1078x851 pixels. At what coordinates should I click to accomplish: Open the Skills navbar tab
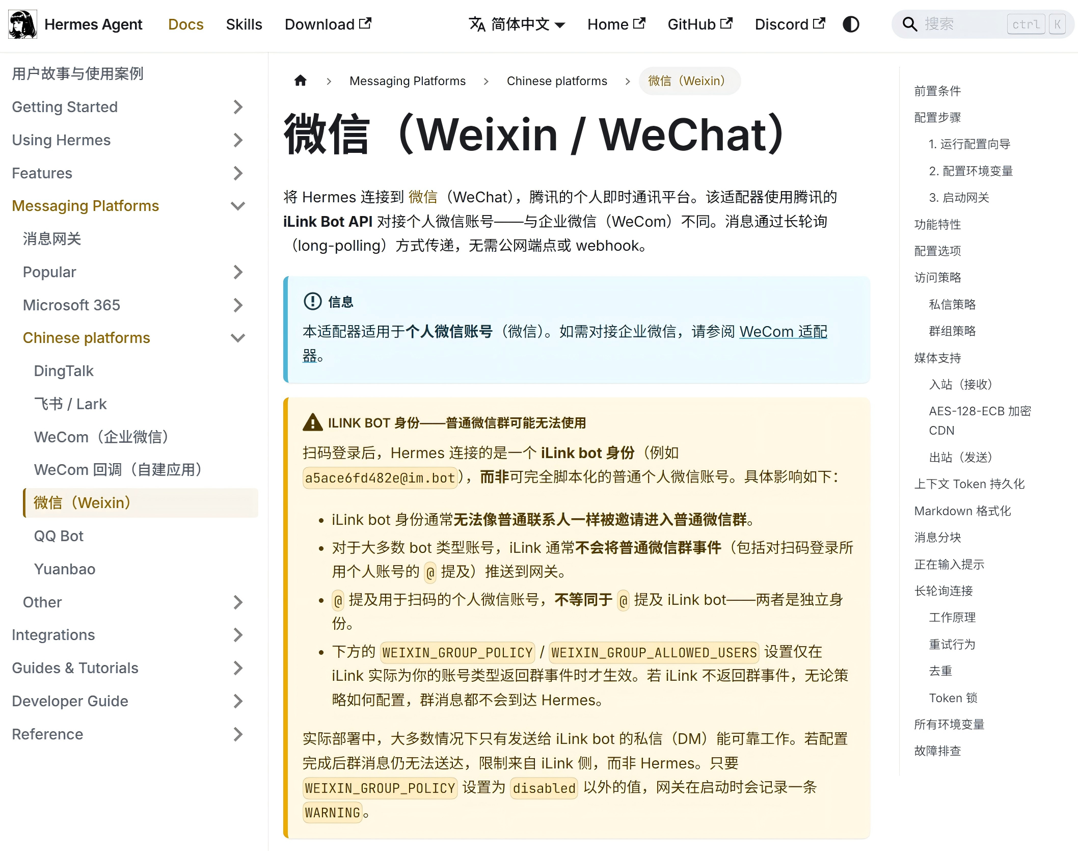click(244, 24)
